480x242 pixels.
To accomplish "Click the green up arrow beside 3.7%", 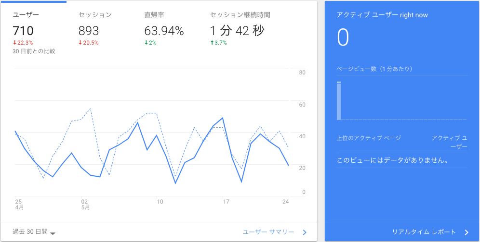I will point(212,43).
